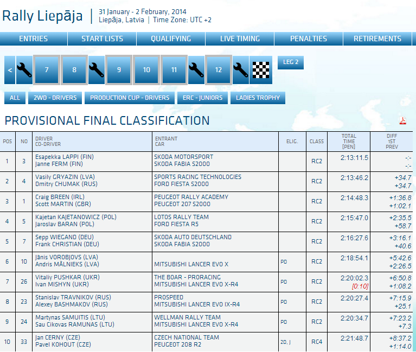The height and width of the screenshot is (352, 416).
Task: Select stage 10
Action: [146, 70]
